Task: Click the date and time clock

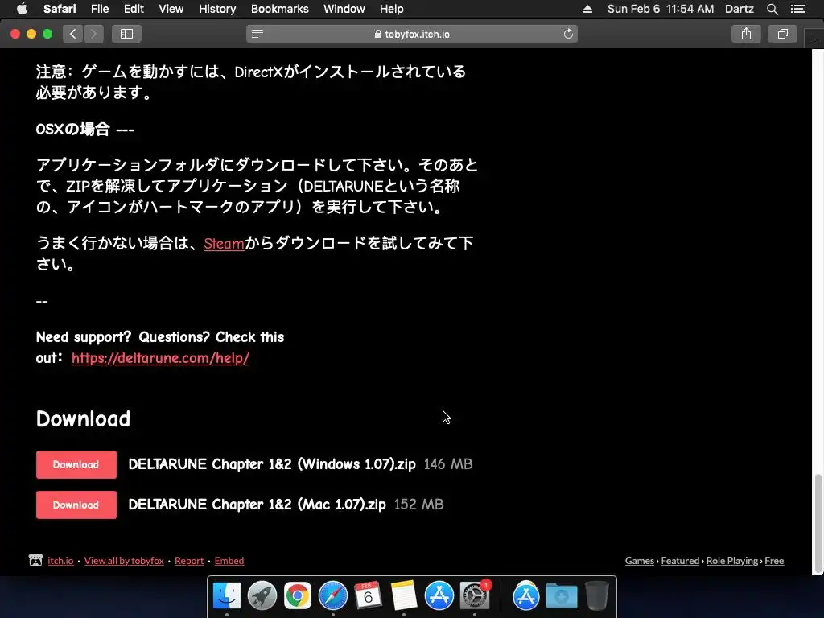Action: 661,9
